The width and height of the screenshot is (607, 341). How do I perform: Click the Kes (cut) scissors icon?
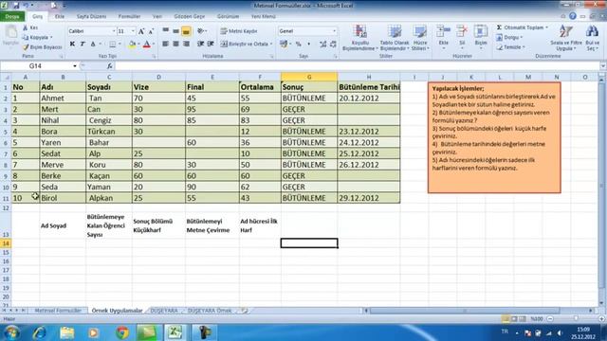tap(26, 27)
